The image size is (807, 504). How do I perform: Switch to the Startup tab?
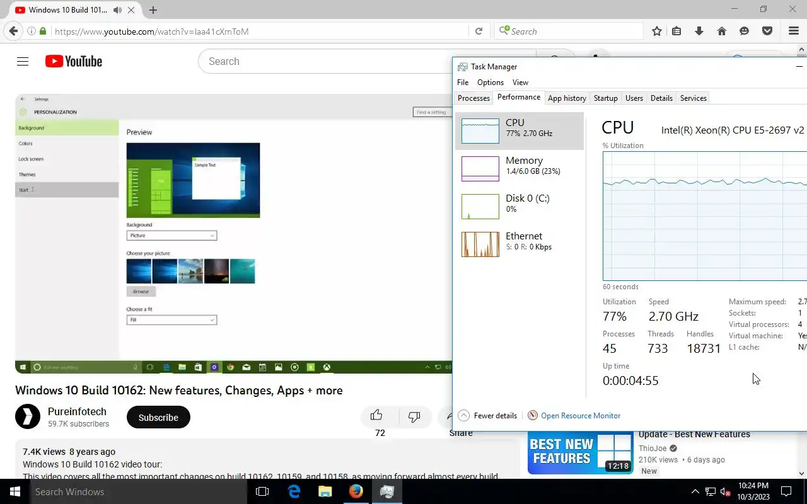605,98
